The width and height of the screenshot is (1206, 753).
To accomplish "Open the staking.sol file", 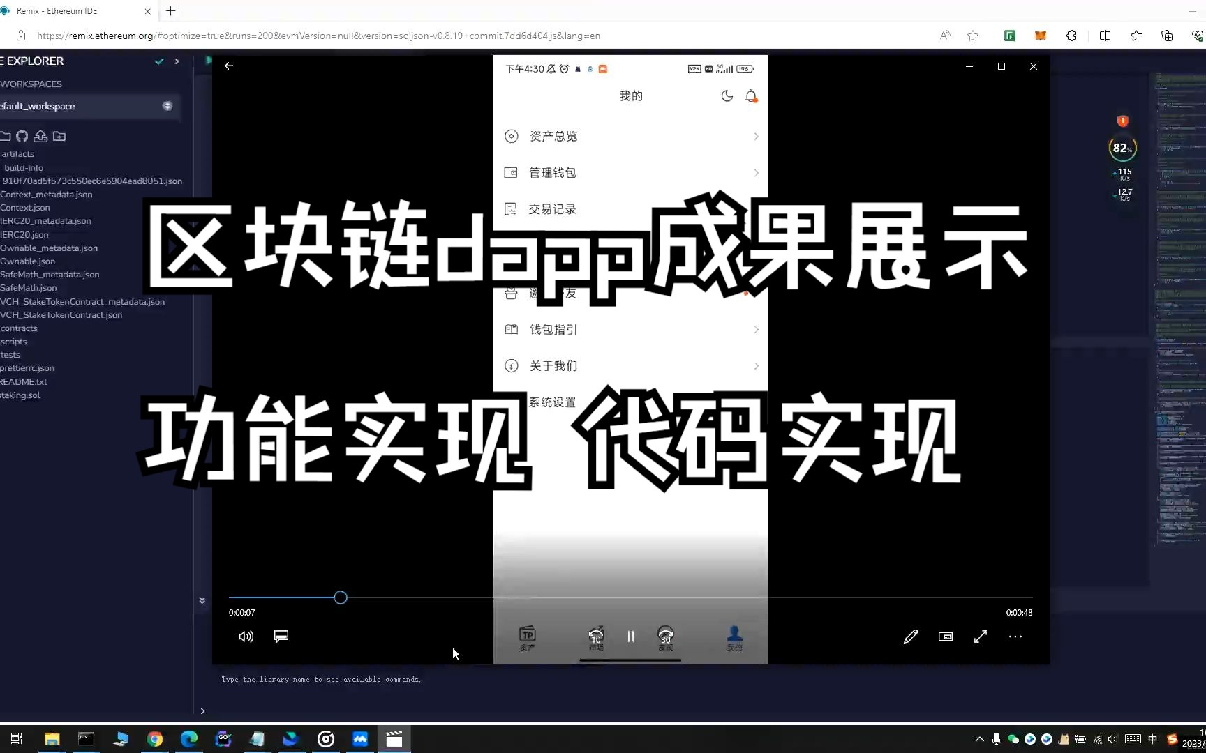I will pyautogui.click(x=20, y=395).
